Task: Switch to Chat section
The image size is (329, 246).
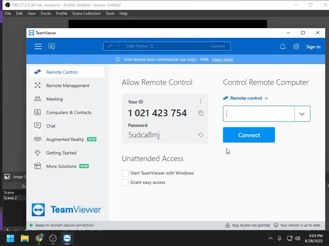Action: pos(67,126)
